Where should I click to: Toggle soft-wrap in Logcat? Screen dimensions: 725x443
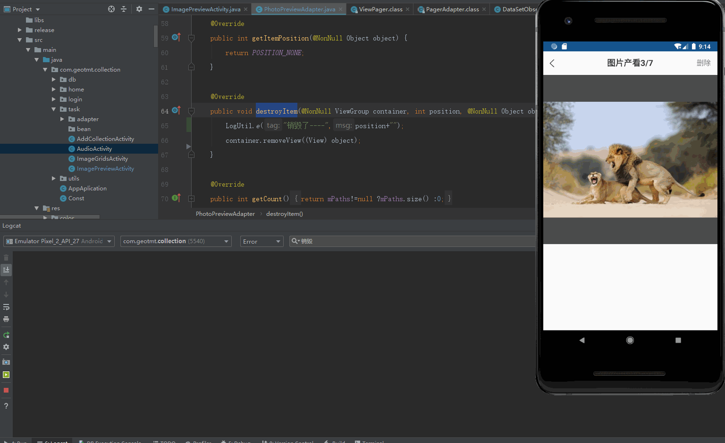[x=6, y=307]
